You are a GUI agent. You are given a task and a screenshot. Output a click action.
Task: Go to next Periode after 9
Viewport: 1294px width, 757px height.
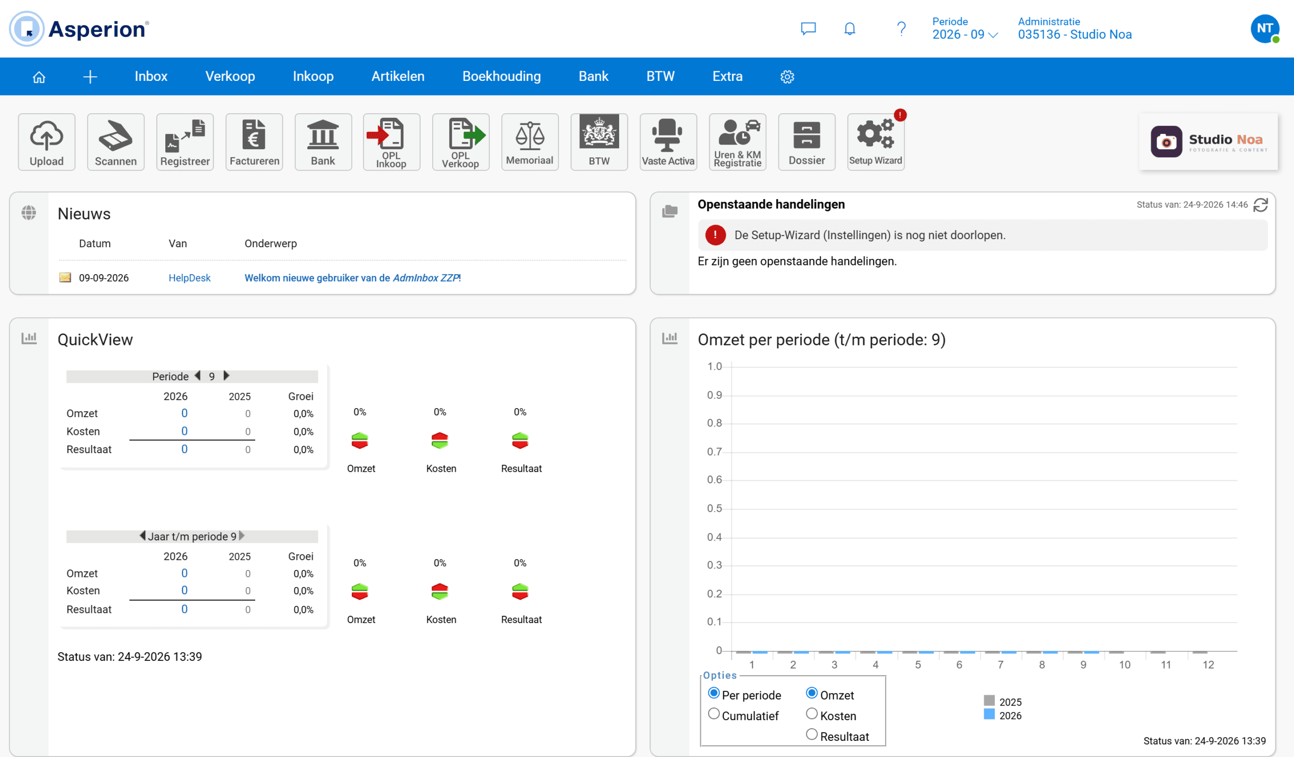[x=226, y=376]
